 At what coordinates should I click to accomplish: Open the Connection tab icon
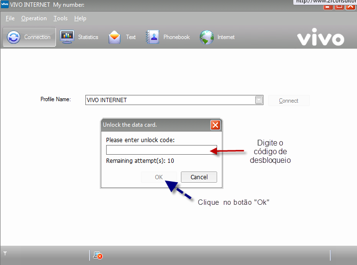[14, 37]
